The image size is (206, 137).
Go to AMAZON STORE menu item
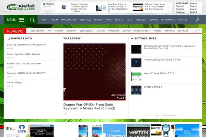69,20
